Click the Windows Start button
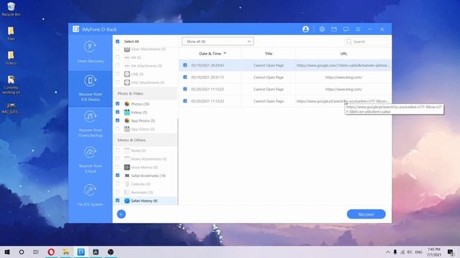The image size is (460, 258). [7, 252]
